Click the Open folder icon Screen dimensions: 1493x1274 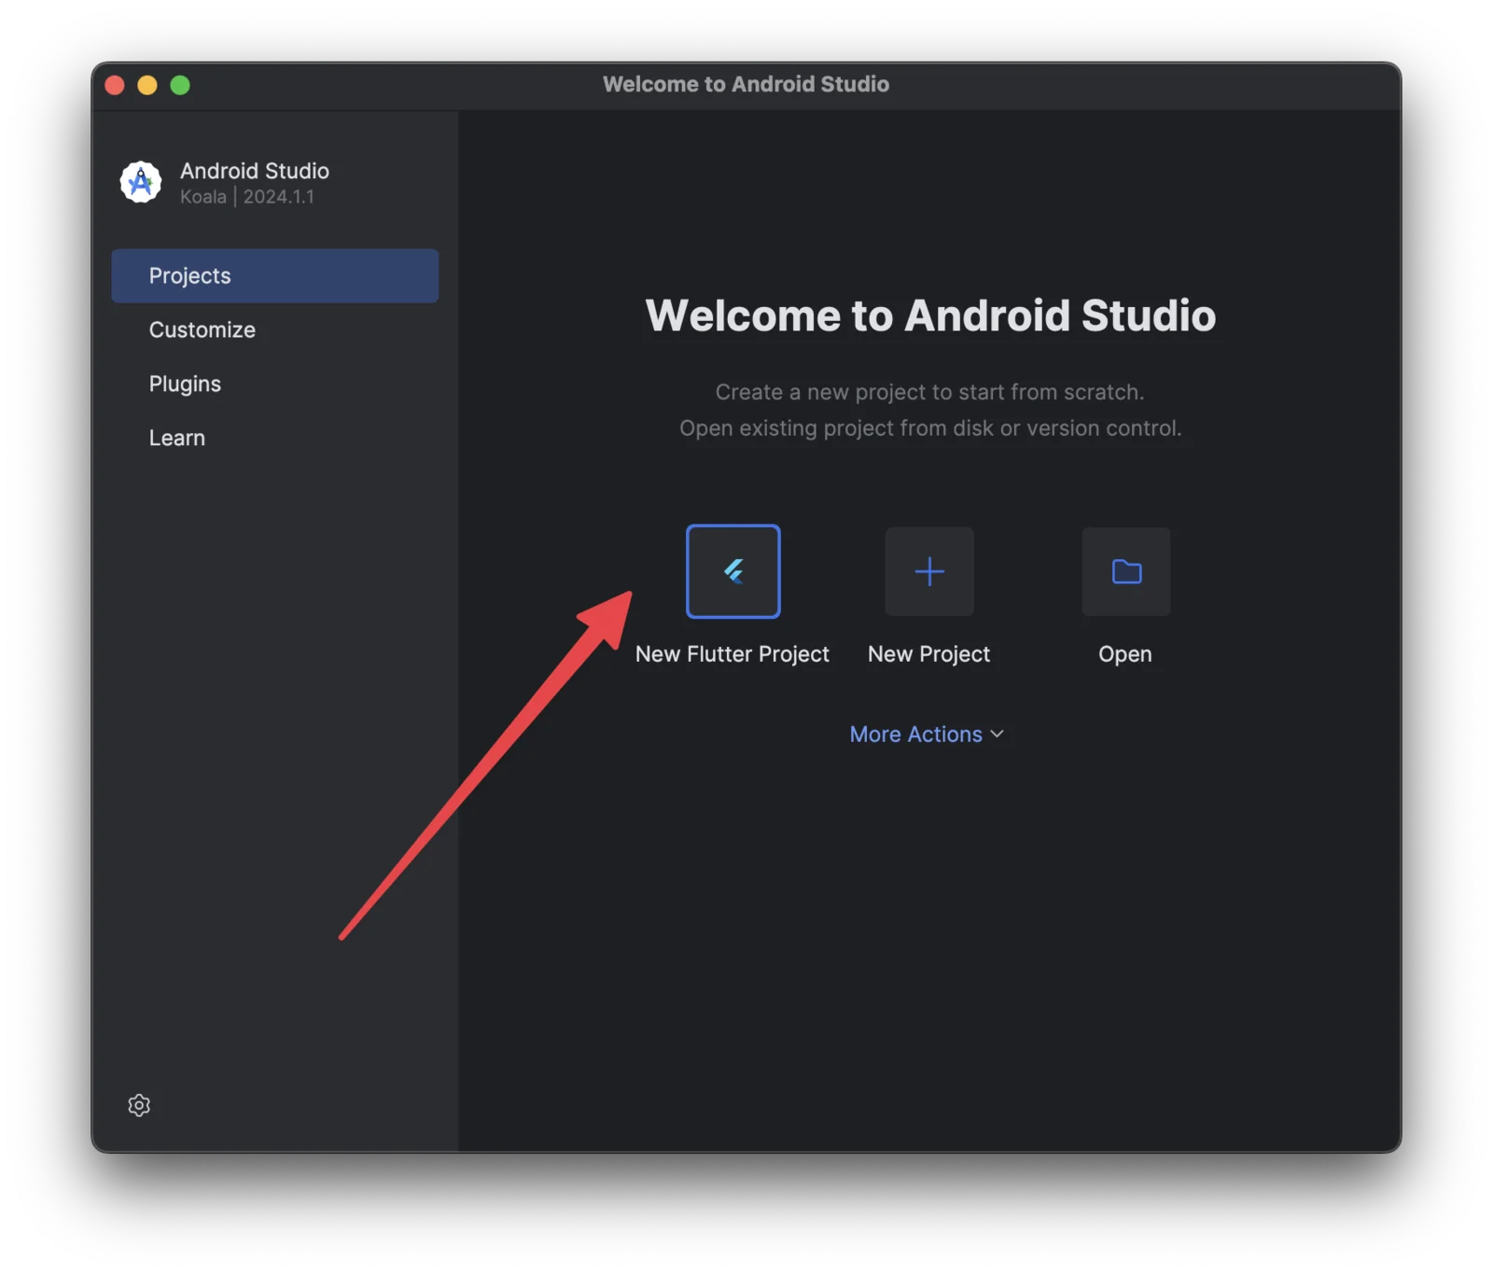click(x=1126, y=571)
